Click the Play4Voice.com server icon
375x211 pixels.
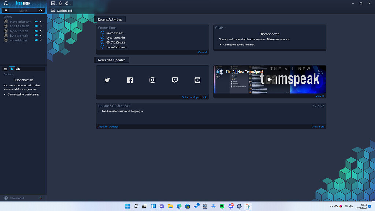pyautogui.click(x=6, y=21)
